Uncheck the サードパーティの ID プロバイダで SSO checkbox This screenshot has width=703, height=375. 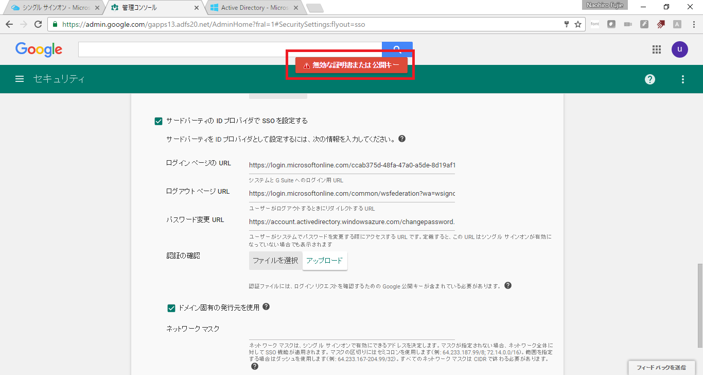(x=158, y=121)
